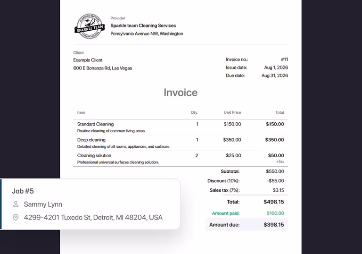Click the Amount paid $100.00 value
The width and height of the screenshot is (362, 254).
275,213
